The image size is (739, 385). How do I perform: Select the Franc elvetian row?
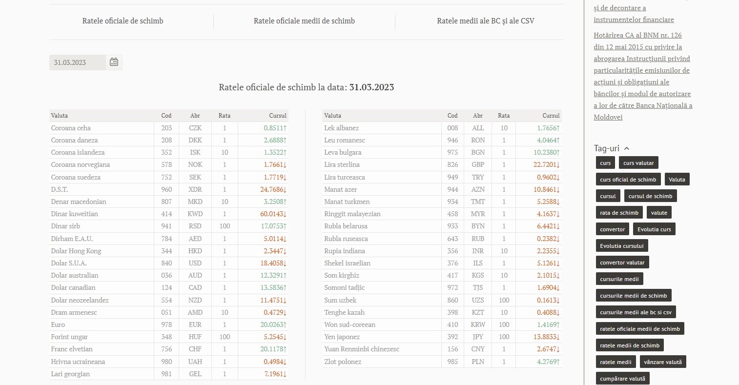169,349
